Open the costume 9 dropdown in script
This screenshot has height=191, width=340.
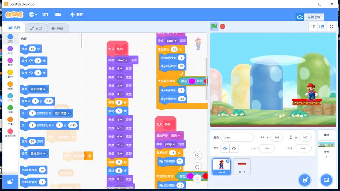pyautogui.click(x=120, y=179)
